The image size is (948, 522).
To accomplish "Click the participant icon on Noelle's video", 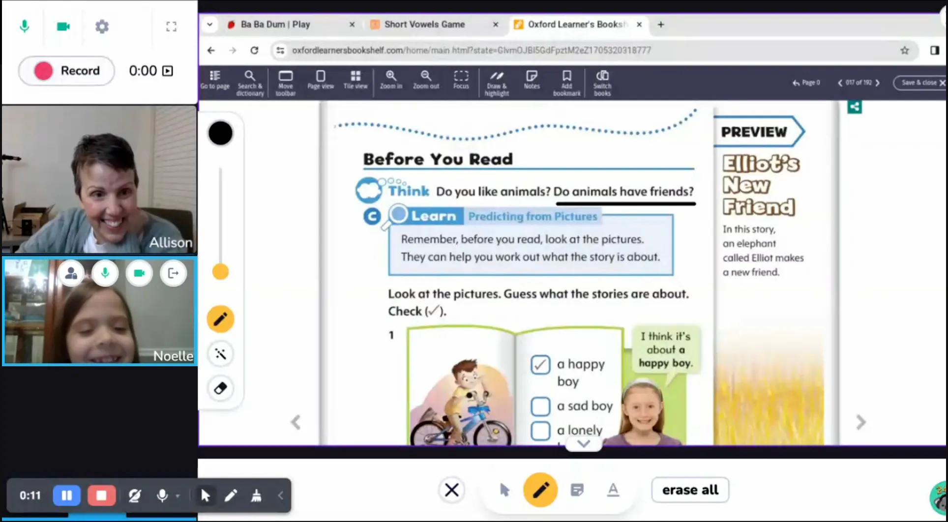I will tap(71, 273).
